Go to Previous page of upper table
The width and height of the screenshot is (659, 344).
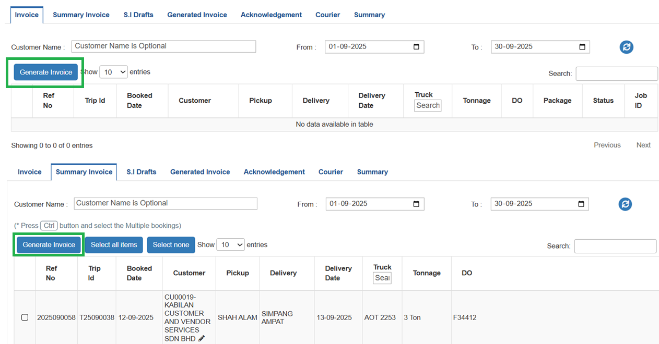pos(607,145)
